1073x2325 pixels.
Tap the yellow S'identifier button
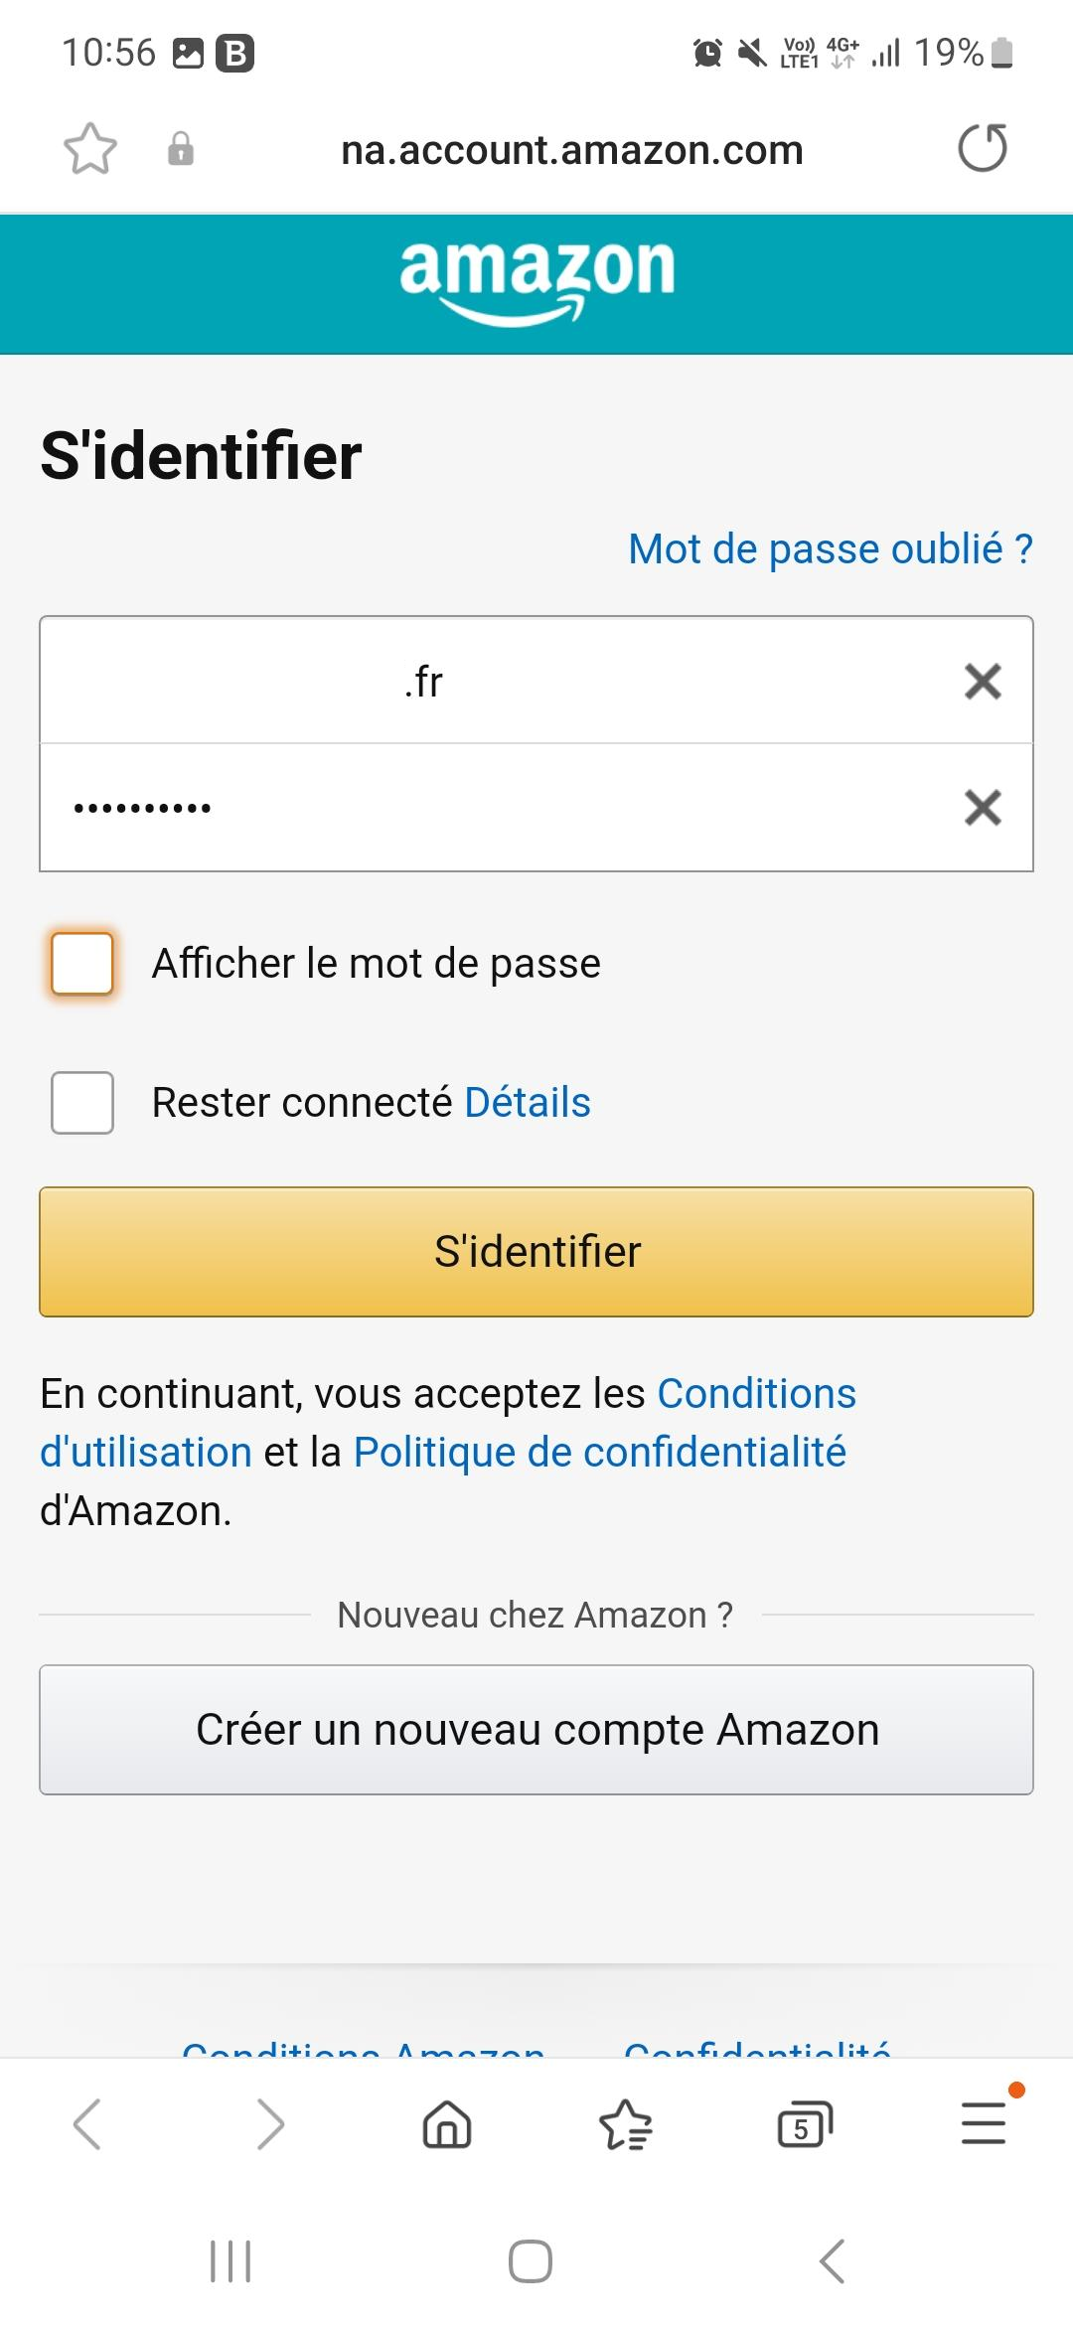tap(536, 1252)
